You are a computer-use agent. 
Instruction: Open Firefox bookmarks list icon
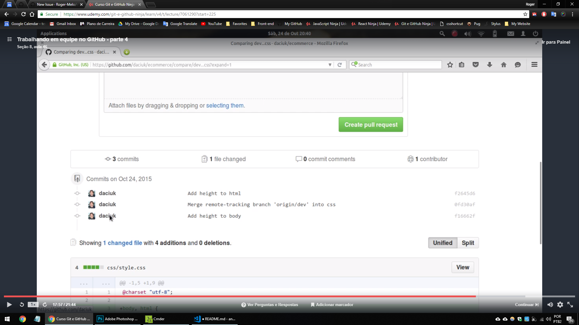(461, 65)
